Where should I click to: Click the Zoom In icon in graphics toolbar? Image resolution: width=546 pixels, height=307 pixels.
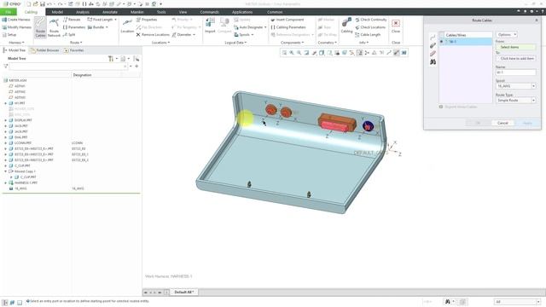(x=292, y=53)
